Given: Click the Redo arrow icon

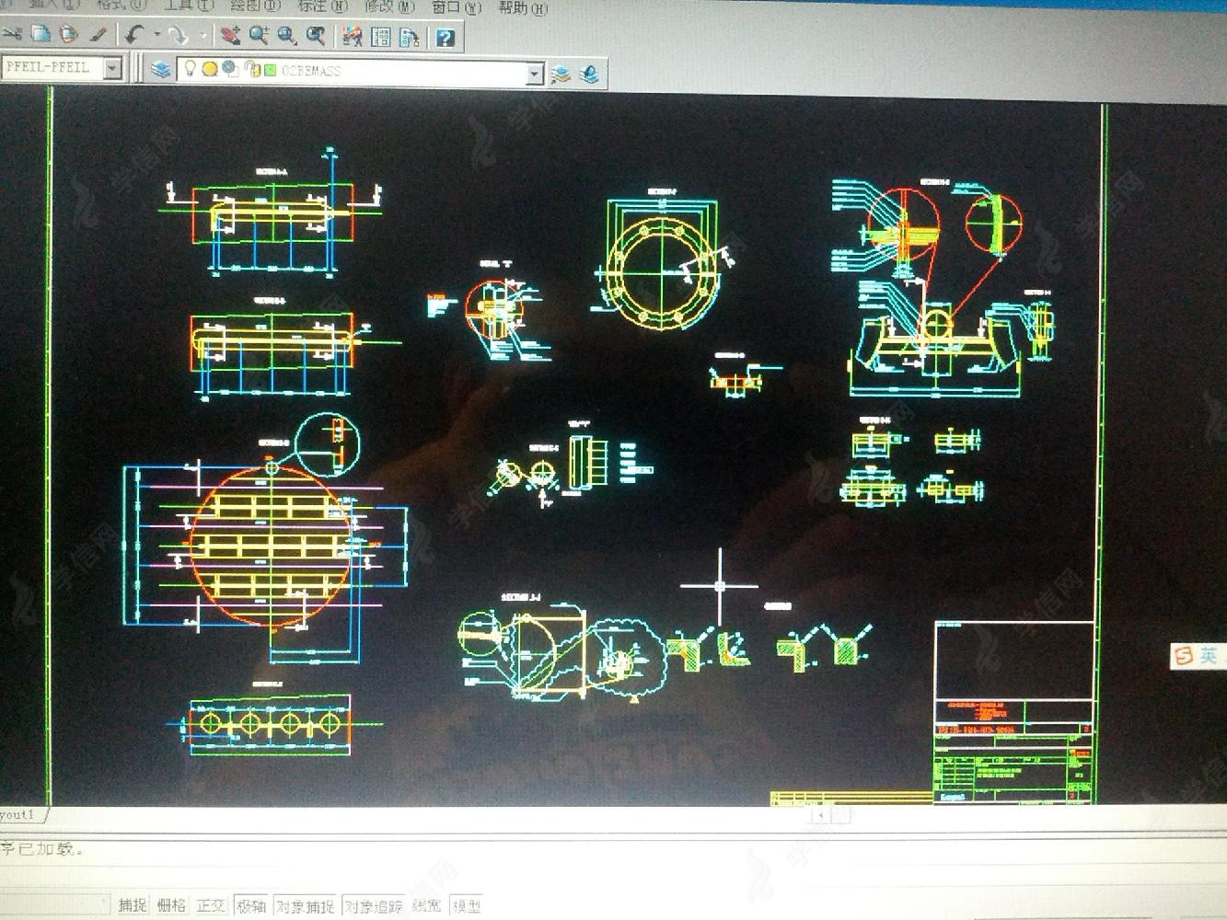Looking at the screenshot, I should (x=178, y=35).
